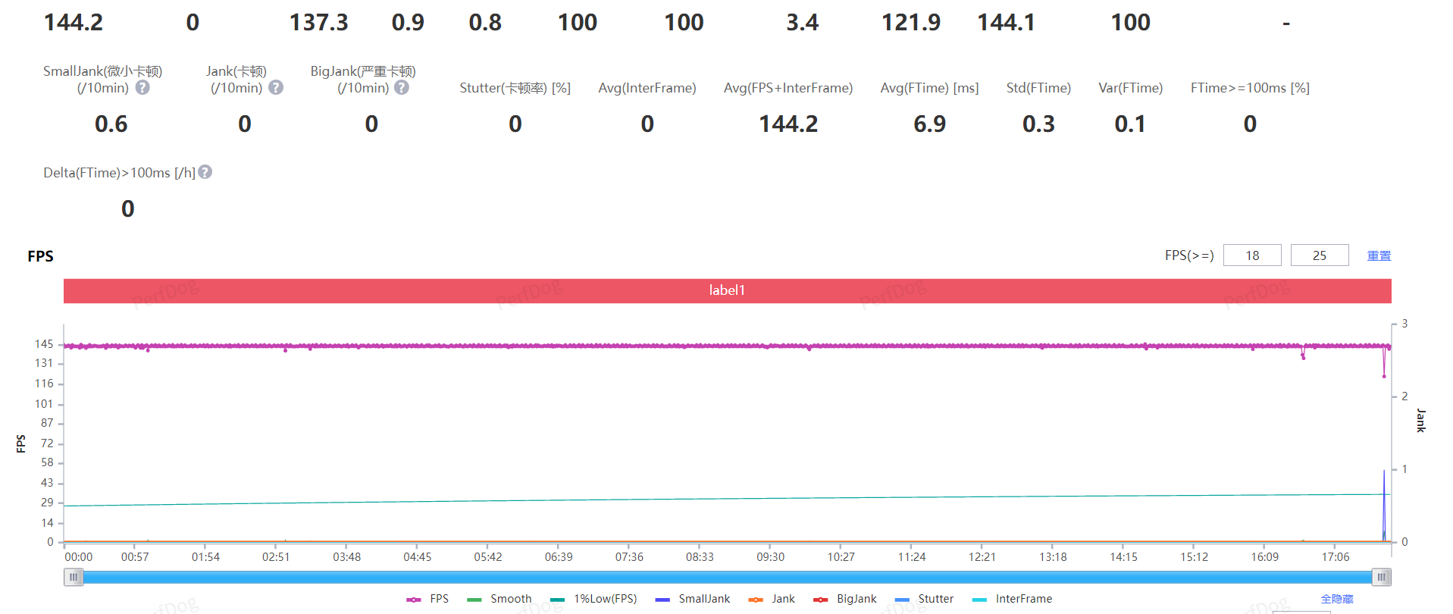1453x614 pixels.
Task: Click the FPS threshold field showing 25
Action: coord(1319,255)
